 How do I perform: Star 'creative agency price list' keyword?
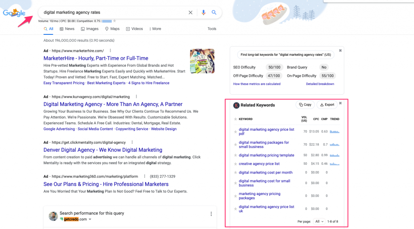(235, 164)
